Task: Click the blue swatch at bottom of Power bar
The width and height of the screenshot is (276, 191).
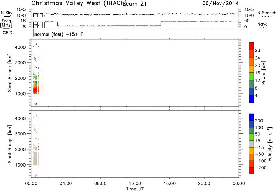Action: pos(252,99)
